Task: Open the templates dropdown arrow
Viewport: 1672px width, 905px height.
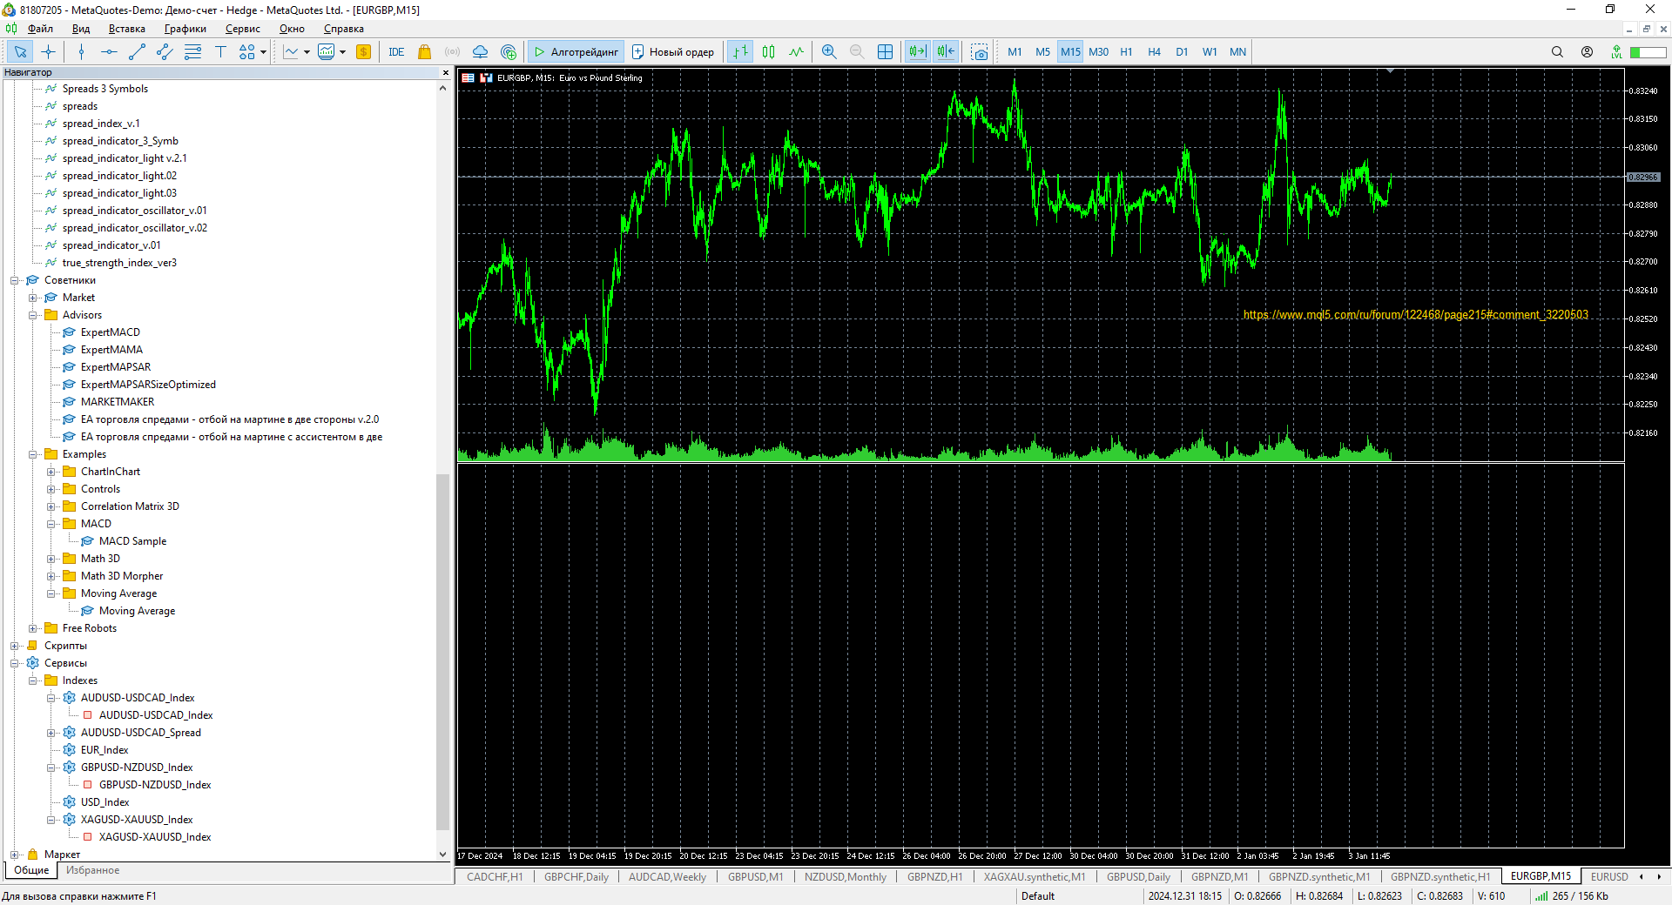Action: [342, 52]
